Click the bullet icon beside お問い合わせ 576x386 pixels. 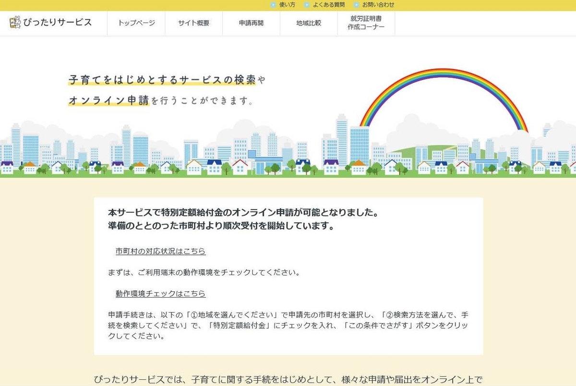pyautogui.click(x=356, y=5)
